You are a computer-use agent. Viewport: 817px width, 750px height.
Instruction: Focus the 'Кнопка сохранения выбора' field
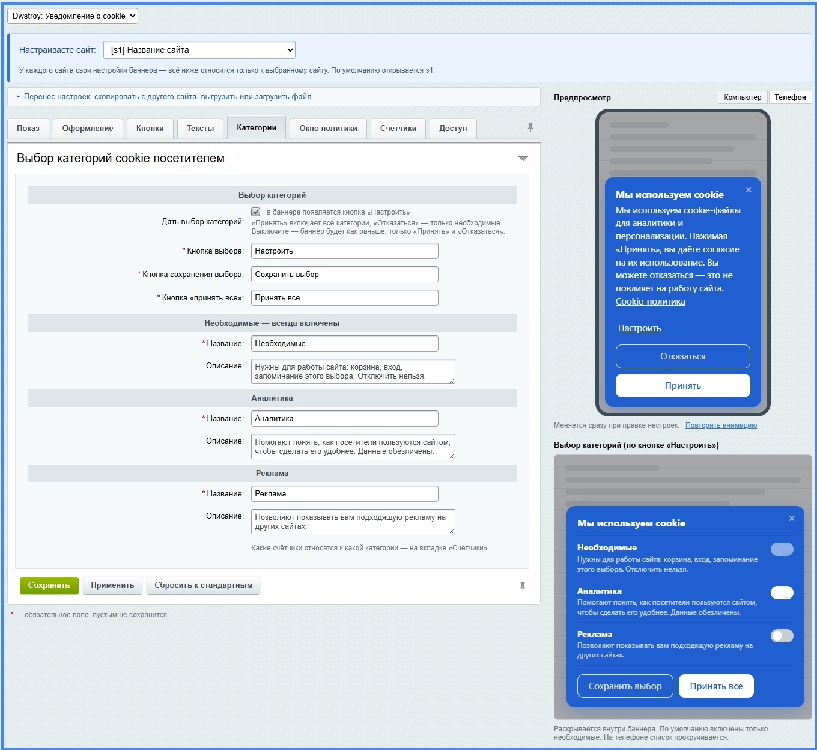coord(345,275)
